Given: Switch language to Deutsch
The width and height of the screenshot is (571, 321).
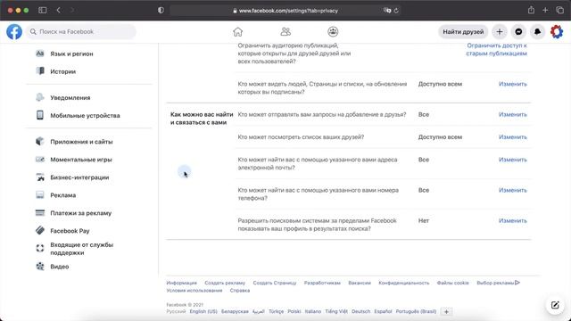Looking at the screenshot, I should (x=360, y=311).
